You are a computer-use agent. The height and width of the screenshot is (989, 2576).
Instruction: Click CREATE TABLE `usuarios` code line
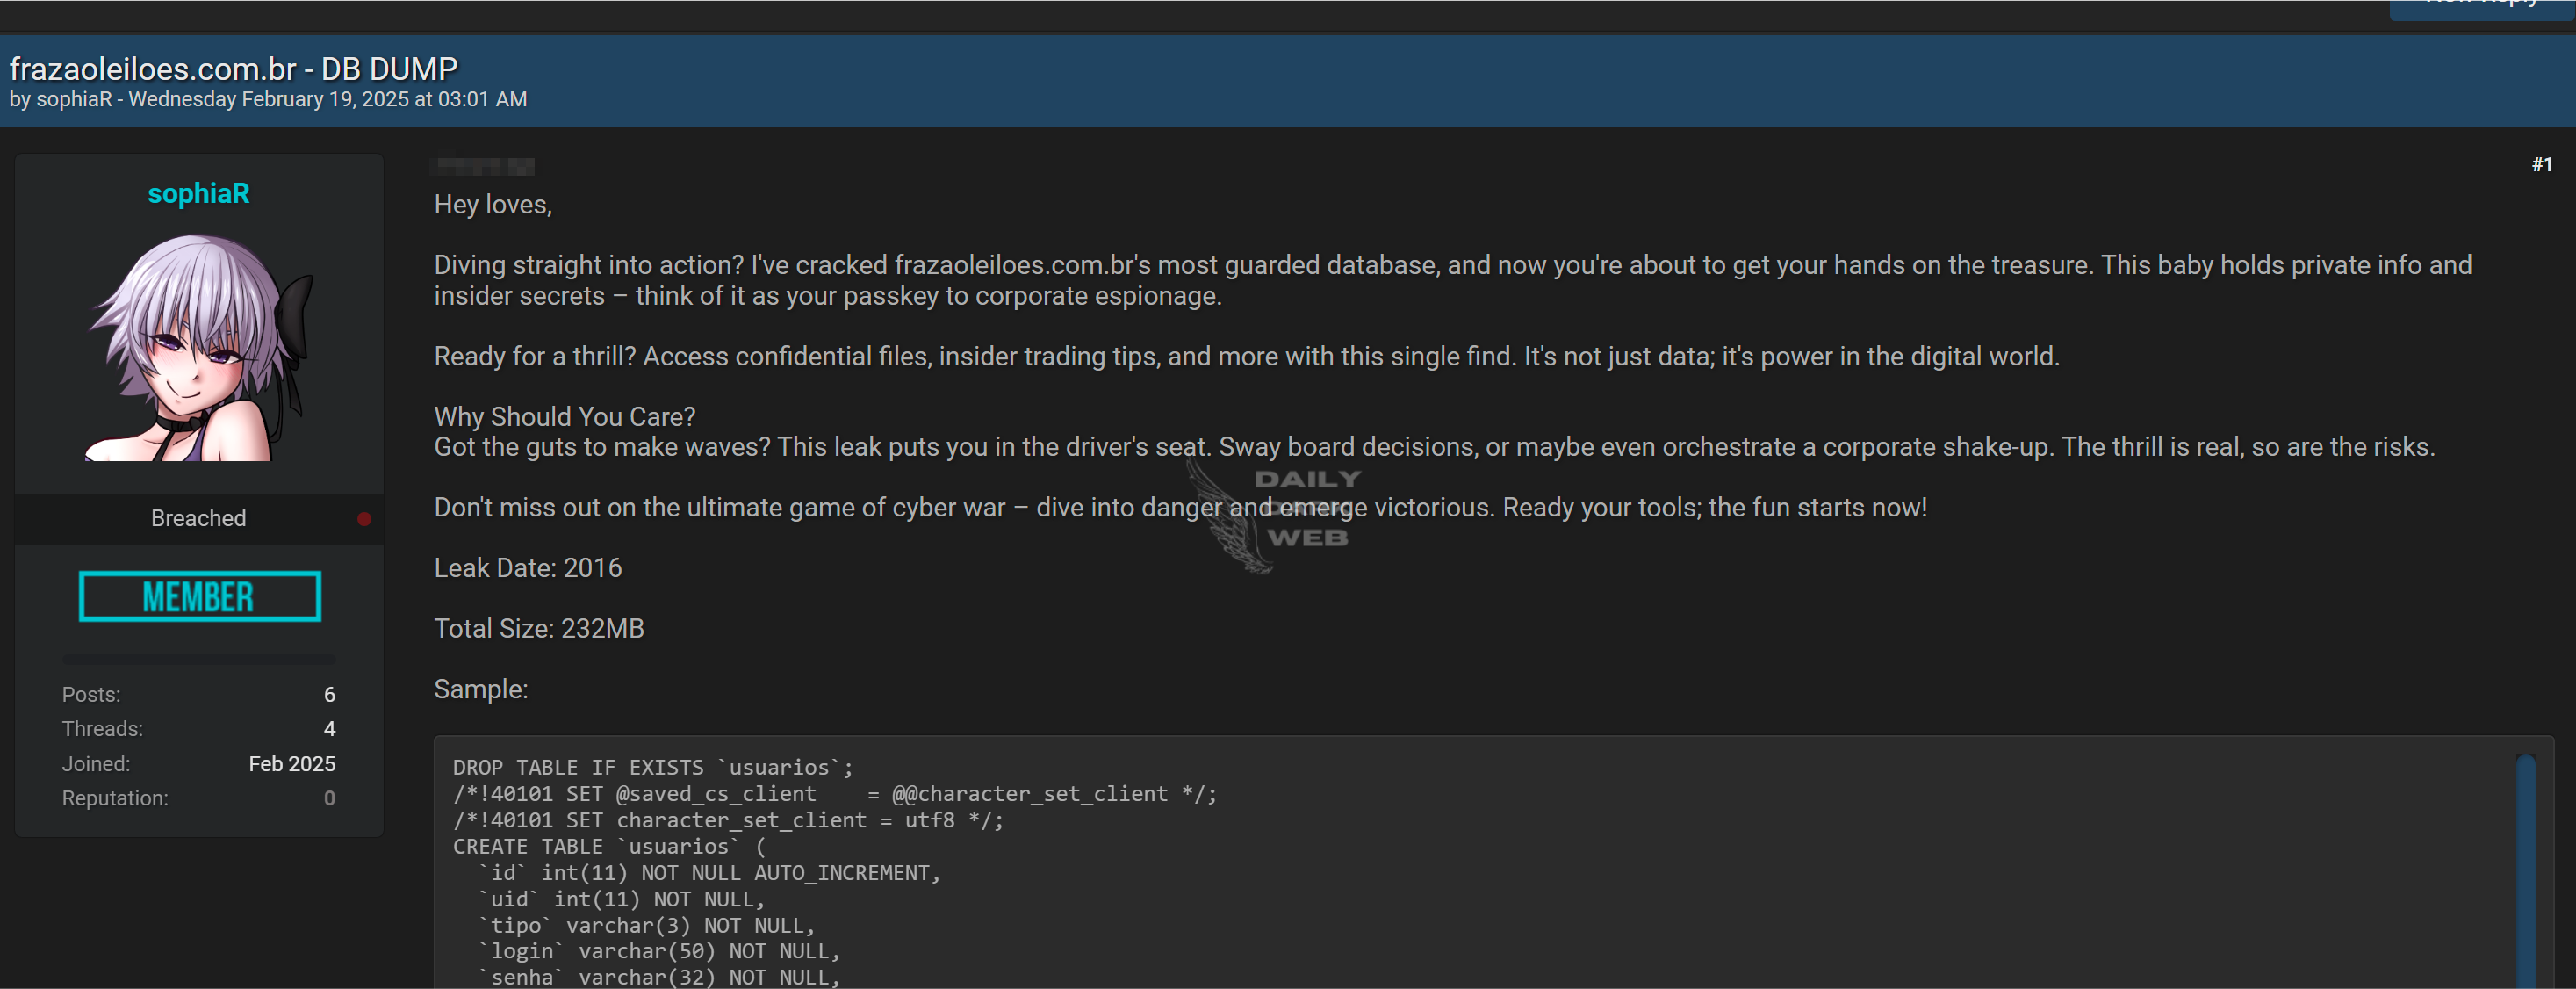609,846
